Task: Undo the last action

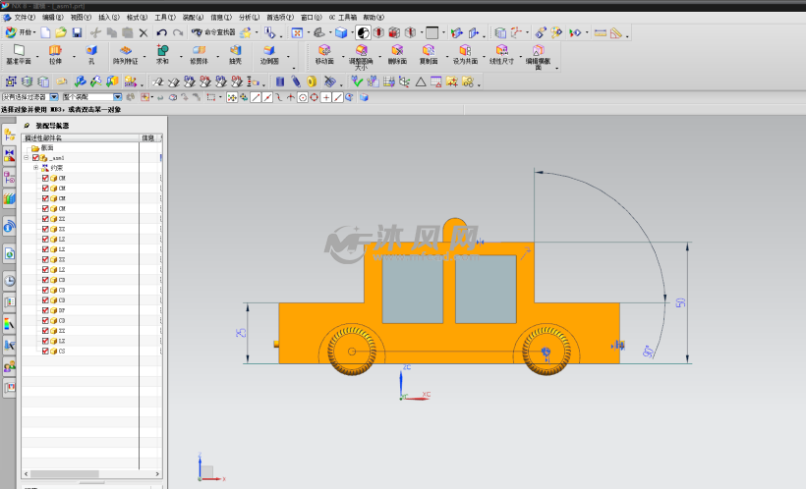Action: click(x=162, y=32)
